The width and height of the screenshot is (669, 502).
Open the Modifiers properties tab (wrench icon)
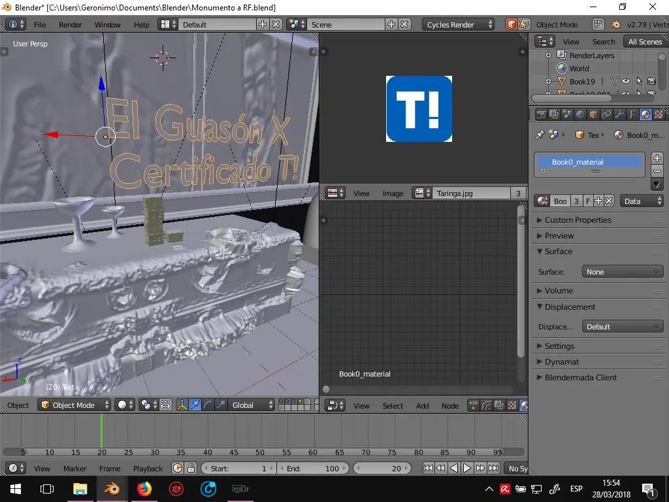[619, 114]
